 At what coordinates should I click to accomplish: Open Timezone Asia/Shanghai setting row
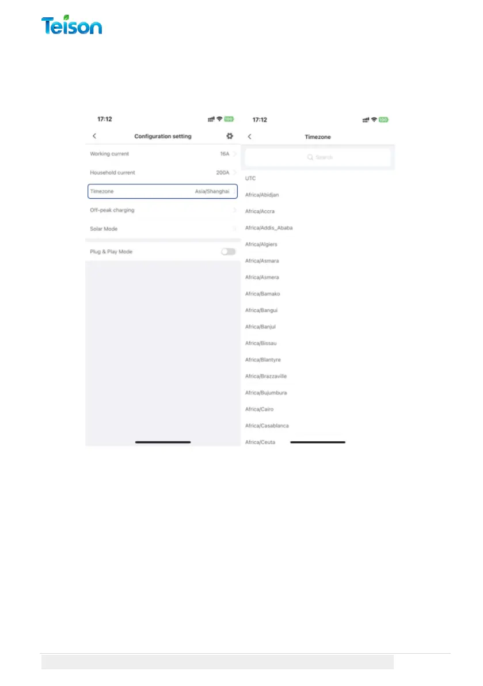[162, 191]
